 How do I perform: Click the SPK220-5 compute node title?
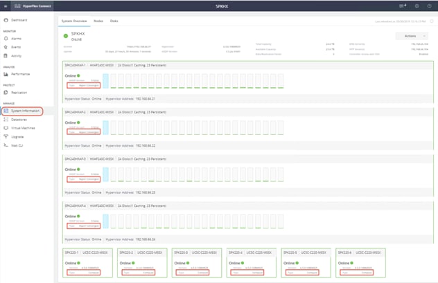(290, 253)
